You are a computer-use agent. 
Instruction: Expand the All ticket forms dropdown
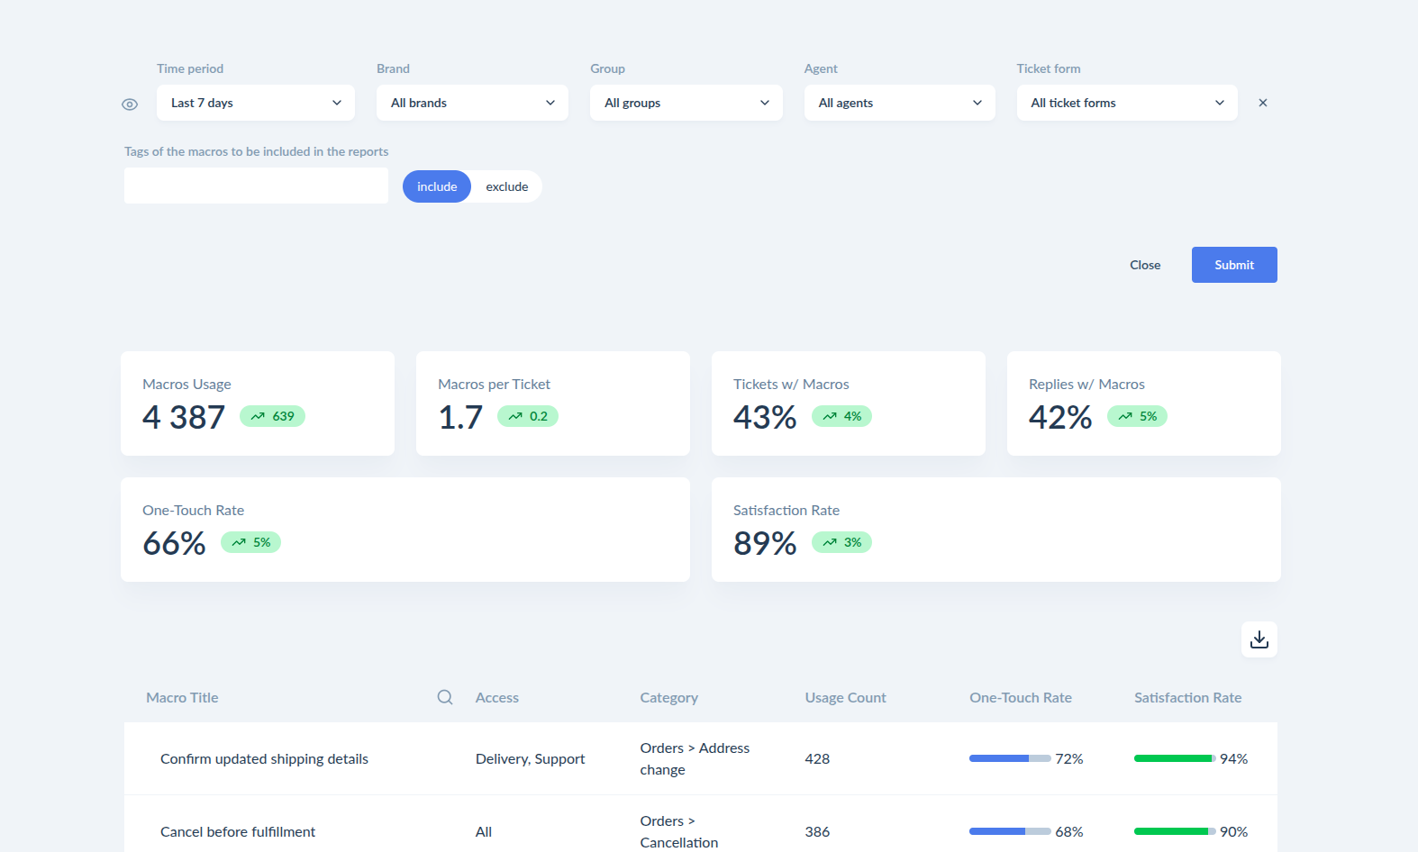[x=1127, y=103]
